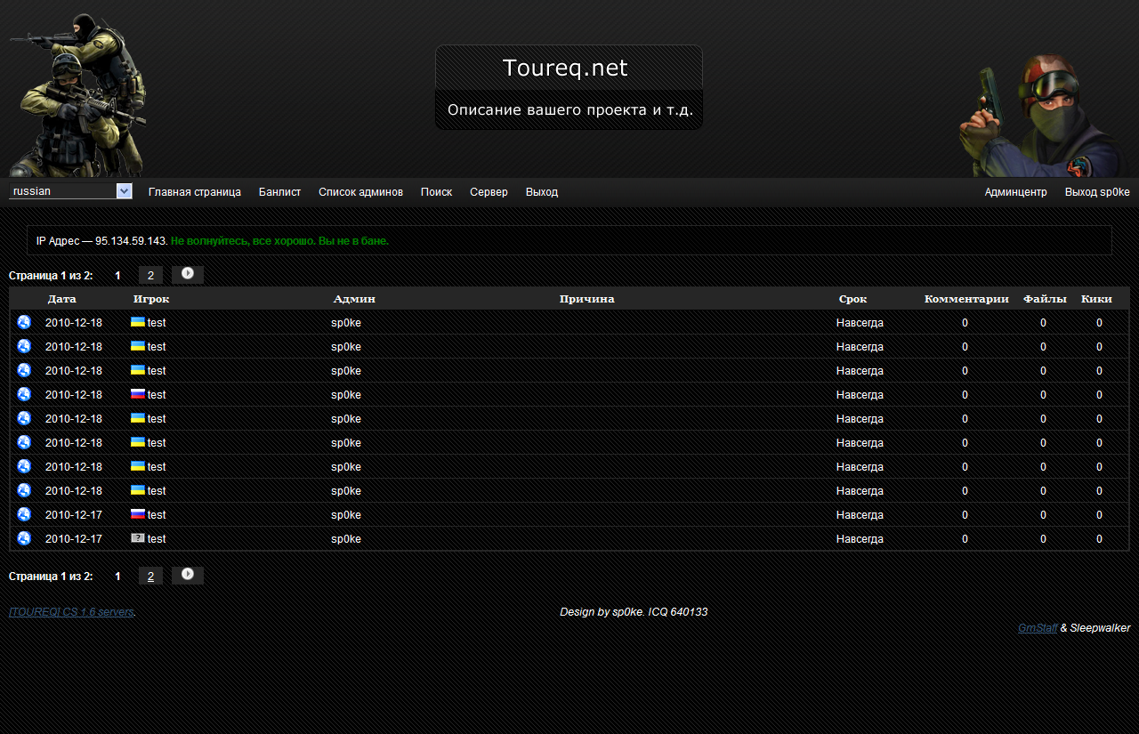Open the Банлист menu item
The width and height of the screenshot is (1139, 734).
279,192
